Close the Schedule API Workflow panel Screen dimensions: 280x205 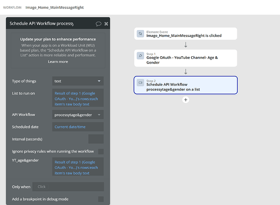(106, 24)
